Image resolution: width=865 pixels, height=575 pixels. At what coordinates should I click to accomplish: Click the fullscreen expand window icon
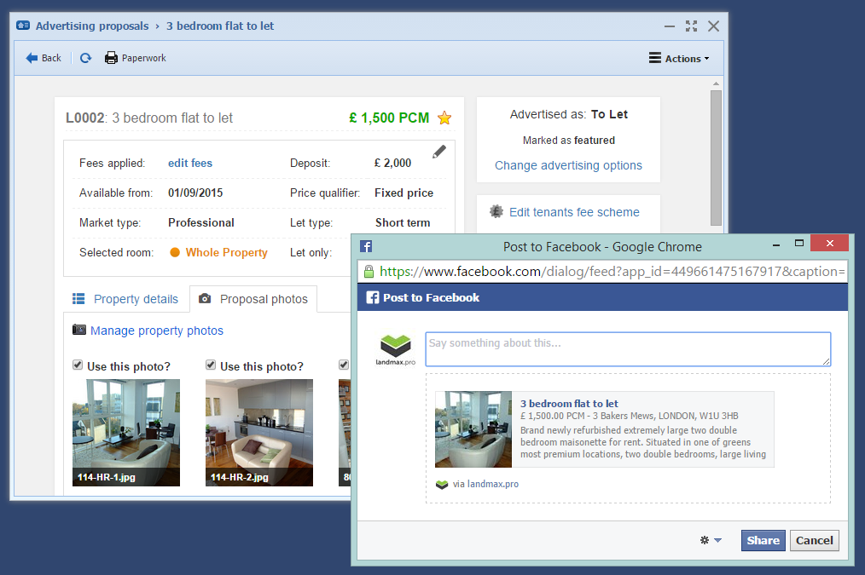click(692, 26)
